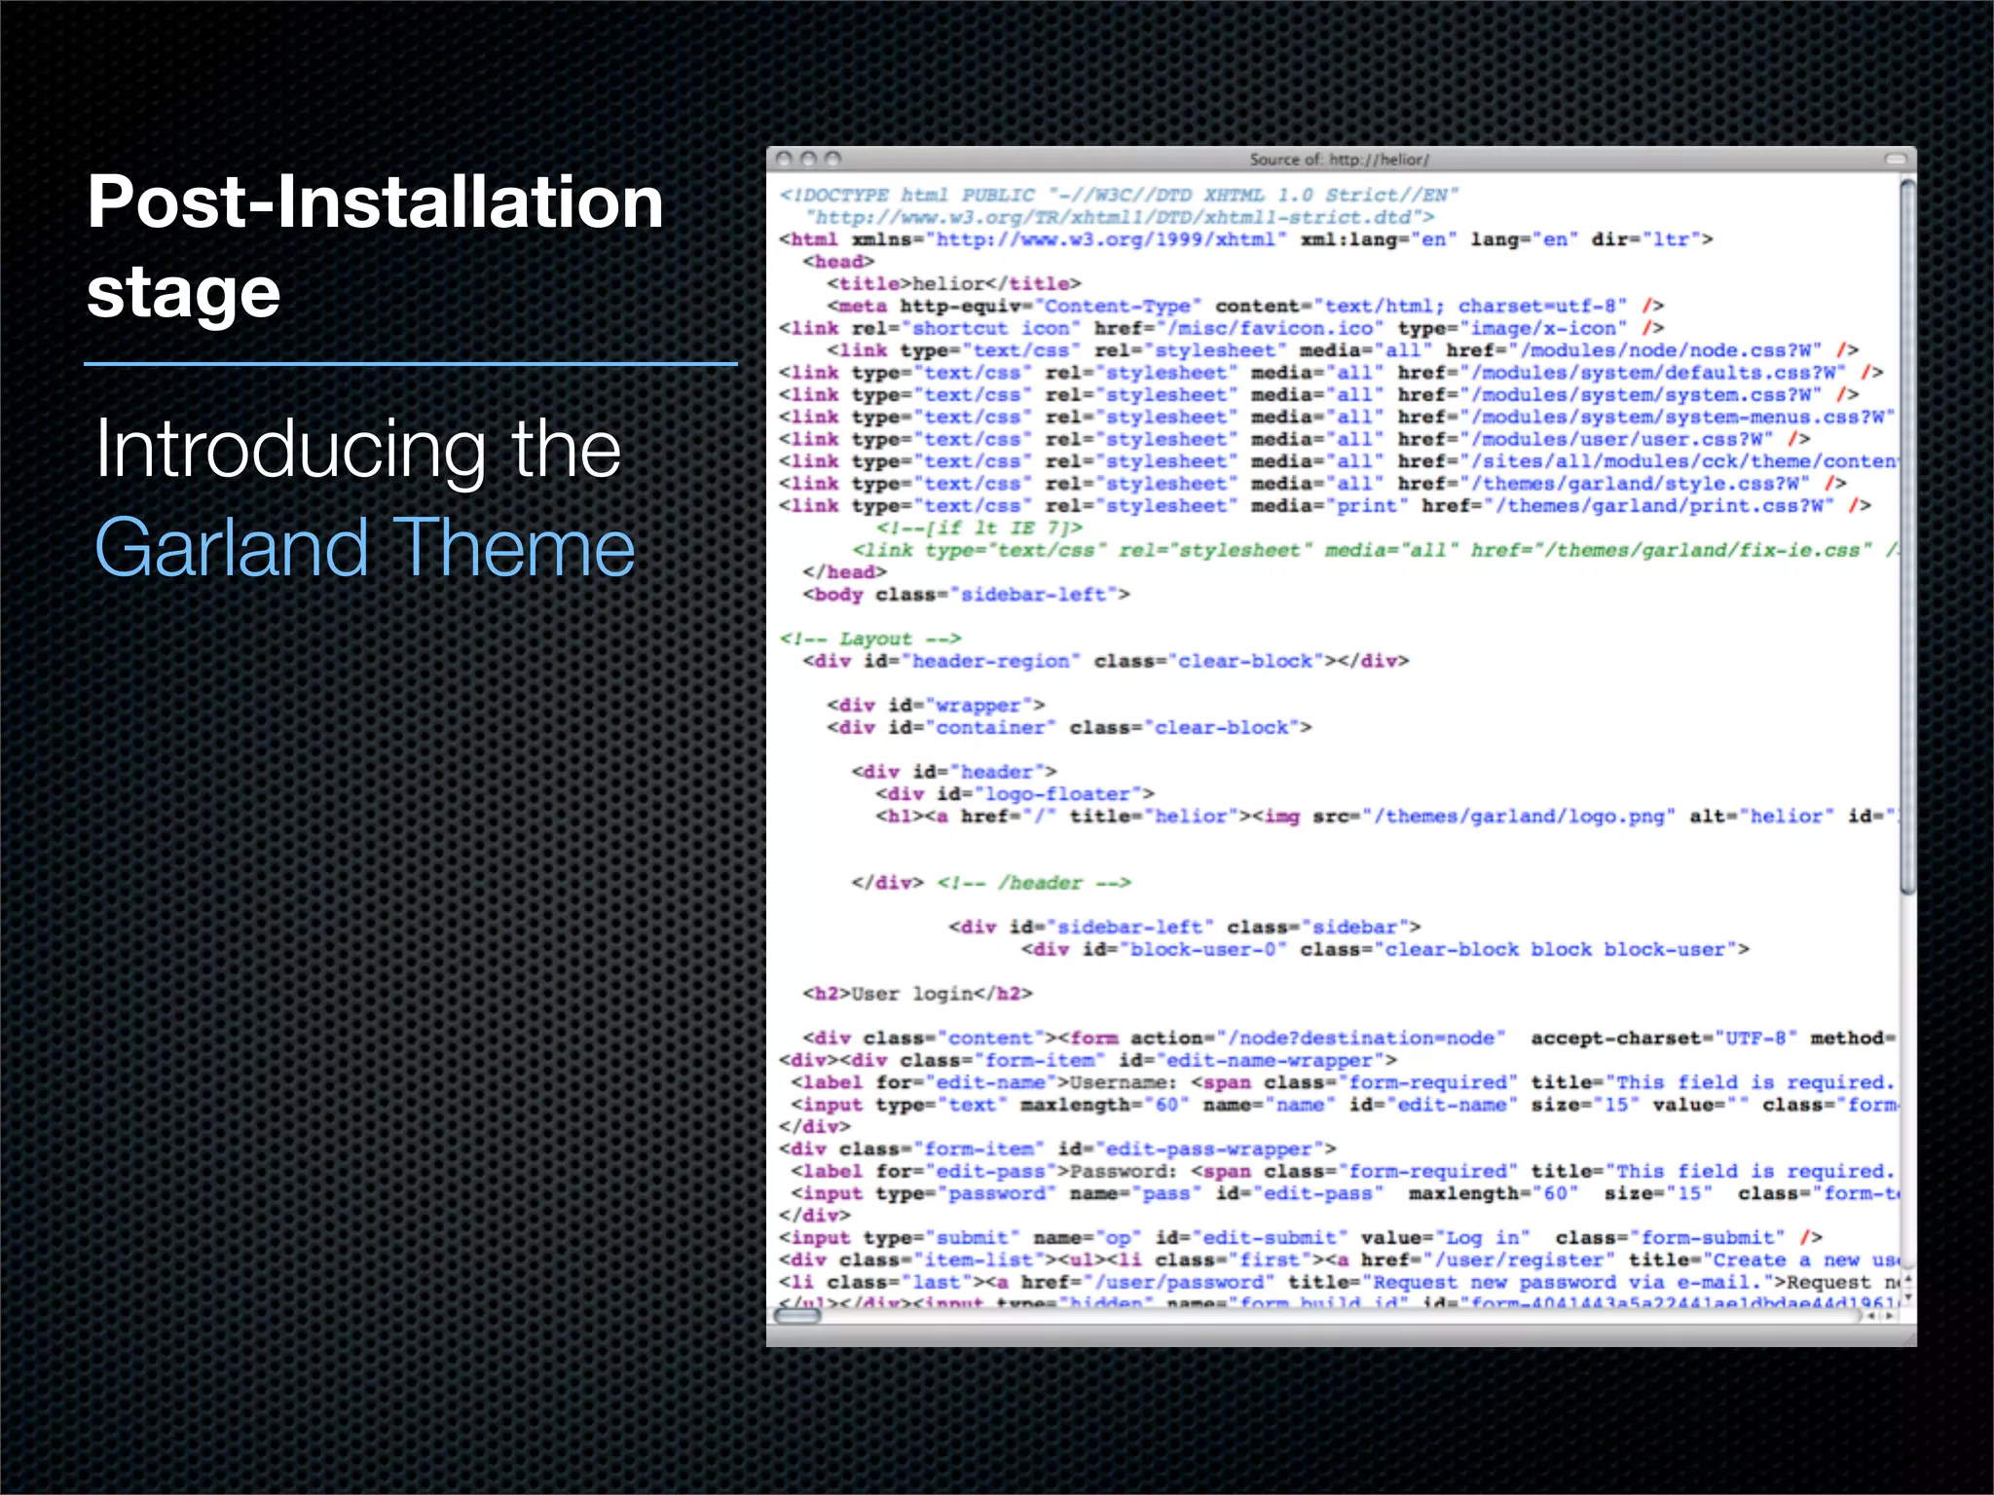Click the garland/style.css link line
The height and width of the screenshot is (1495, 1994).
click(x=1312, y=484)
